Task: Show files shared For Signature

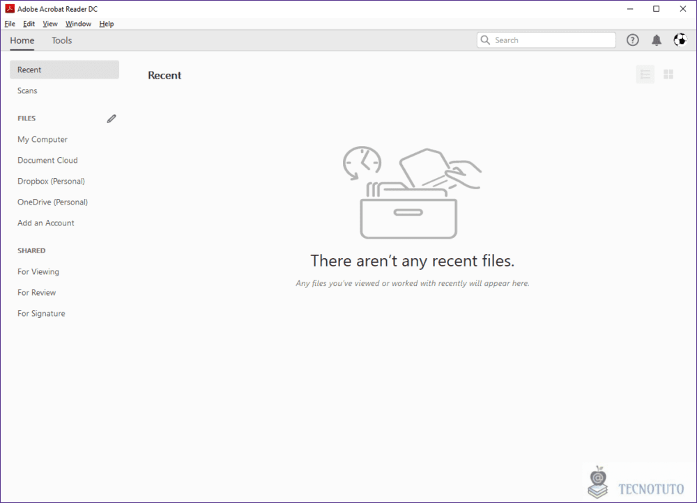Action: [41, 313]
